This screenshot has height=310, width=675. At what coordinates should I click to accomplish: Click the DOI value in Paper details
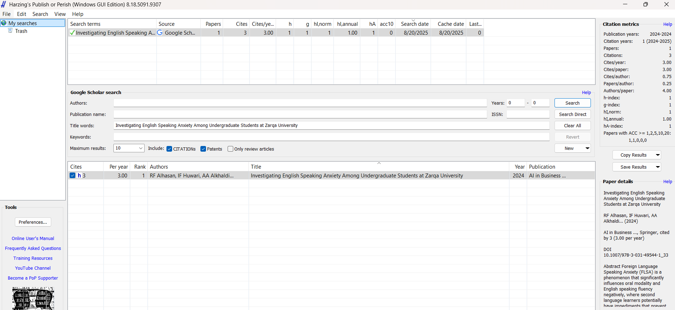coord(636,255)
